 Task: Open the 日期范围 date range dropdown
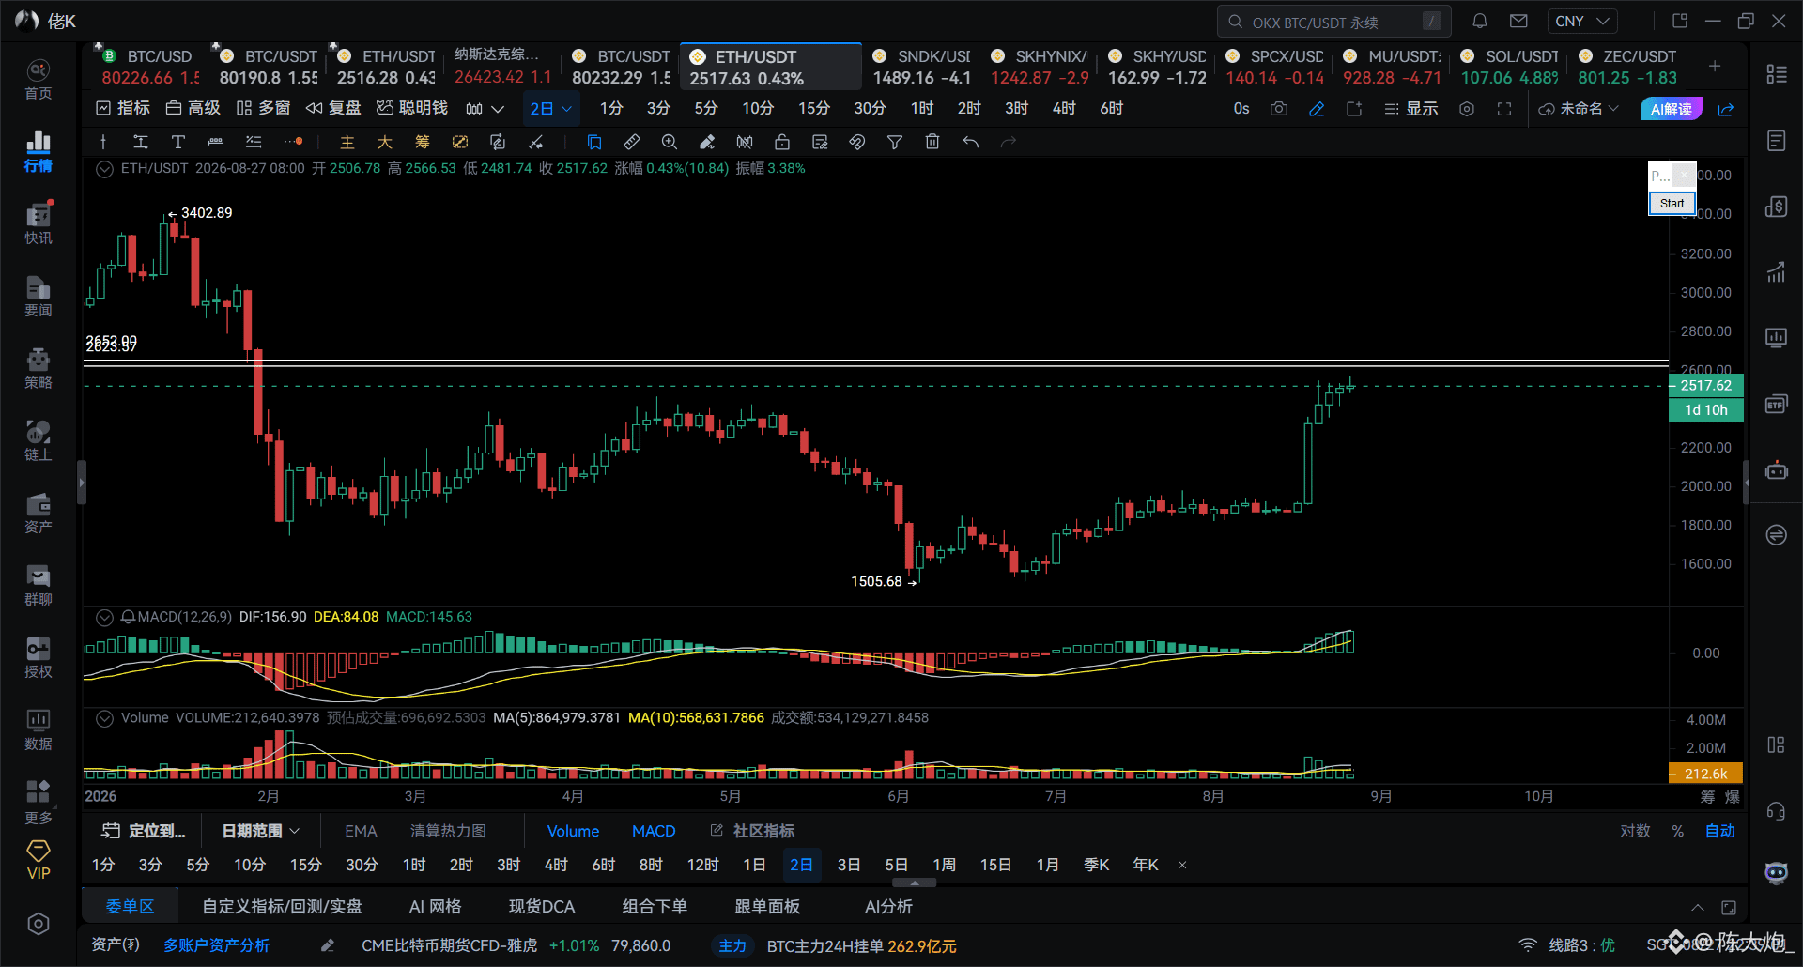point(260,831)
